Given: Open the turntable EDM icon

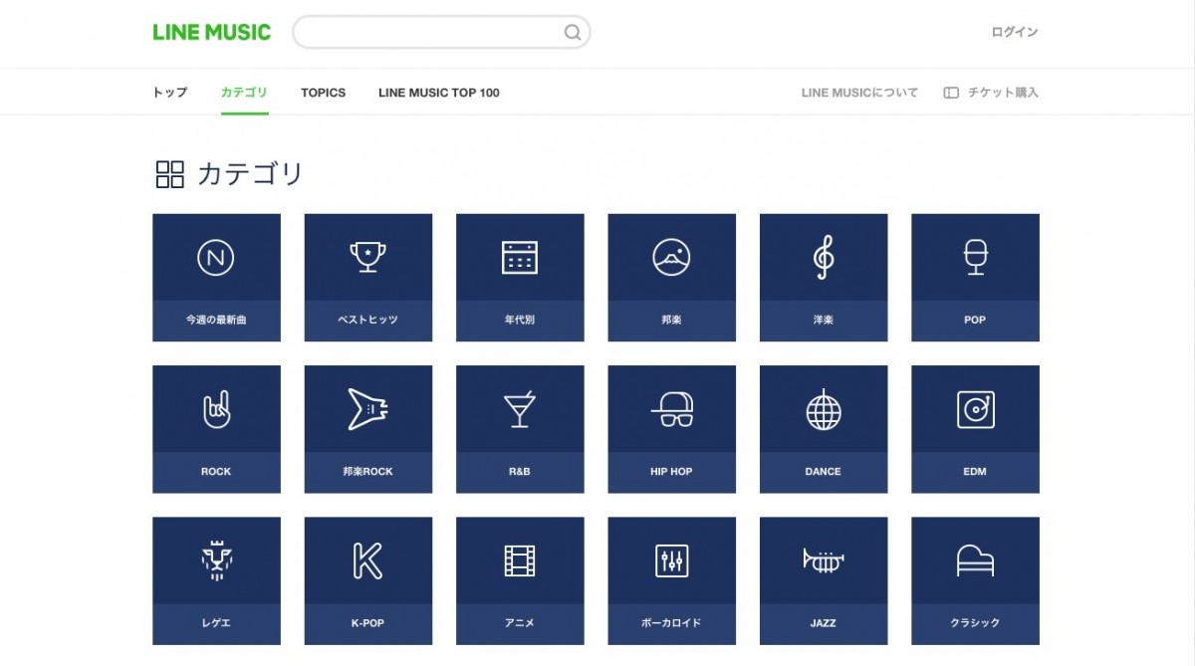Looking at the screenshot, I should pyautogui.click(x=975, y=409).
